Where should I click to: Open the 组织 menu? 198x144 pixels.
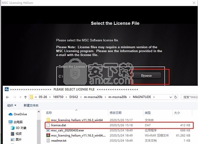click(x=12, y=105)
